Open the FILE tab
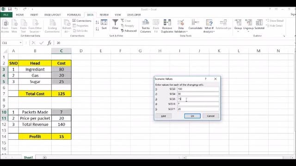296x166 pixels. click(x=6, y=15)
